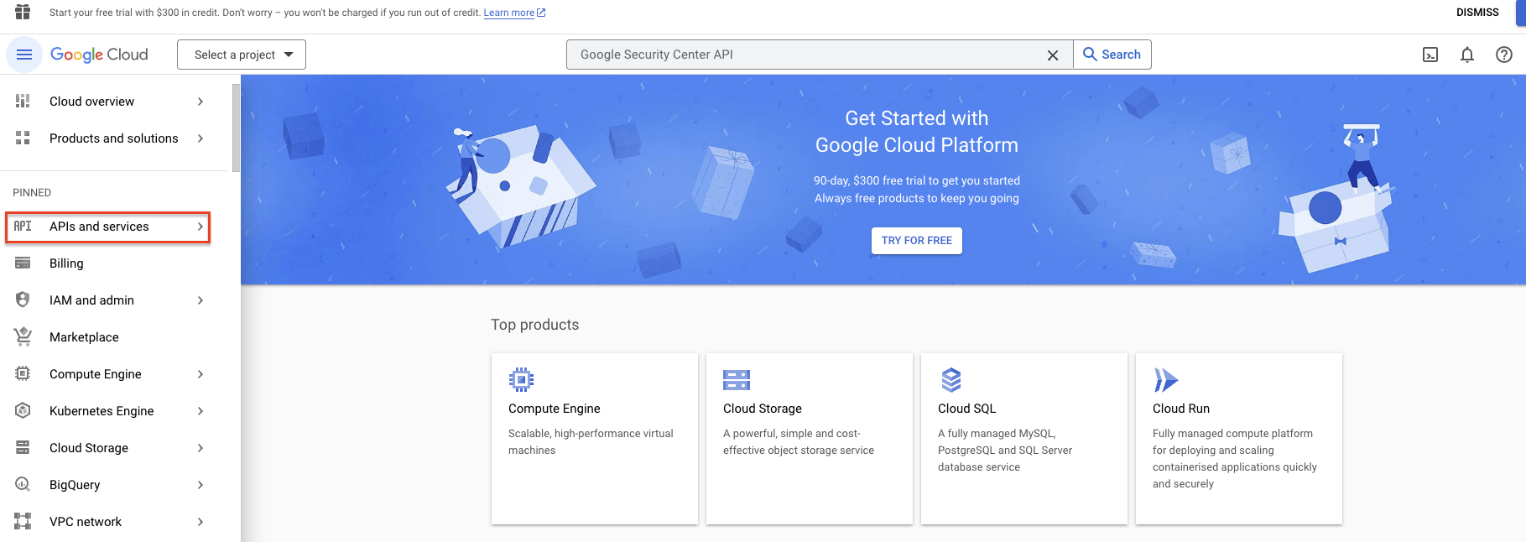Click the sidebar scrollbar

click(x=236, y=128)
